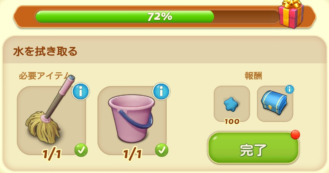The width and height of the screenshot is (329, 173).
Task: Click the 100 star reward amount
Action: coord(232,122)
